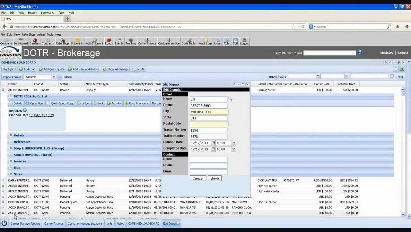Open the Report Format Dynamic combo box
The width and height of the screenshot is (411, 232).
pos(39,77)
